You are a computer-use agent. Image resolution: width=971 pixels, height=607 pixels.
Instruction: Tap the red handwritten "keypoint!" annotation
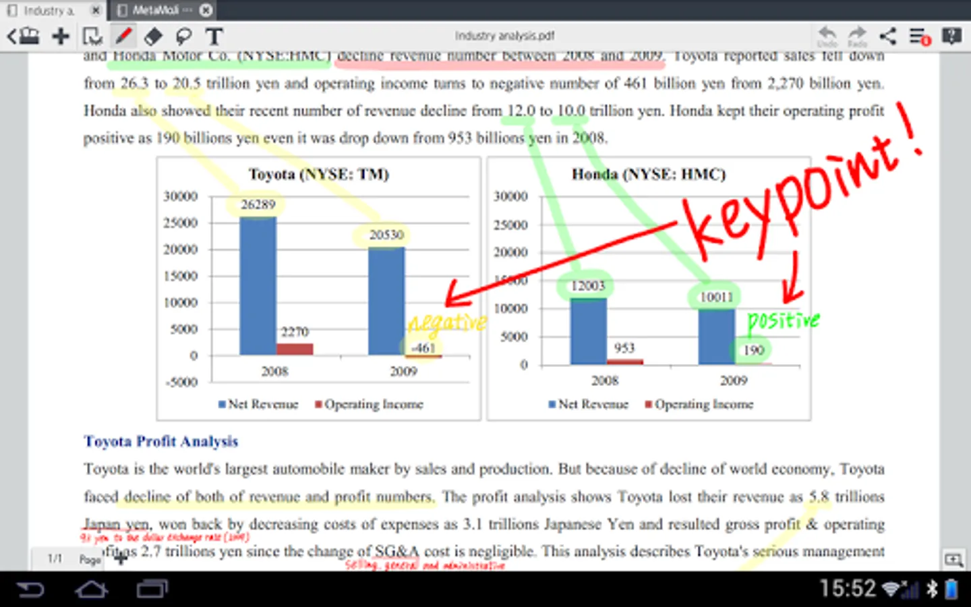coord(802,183)
